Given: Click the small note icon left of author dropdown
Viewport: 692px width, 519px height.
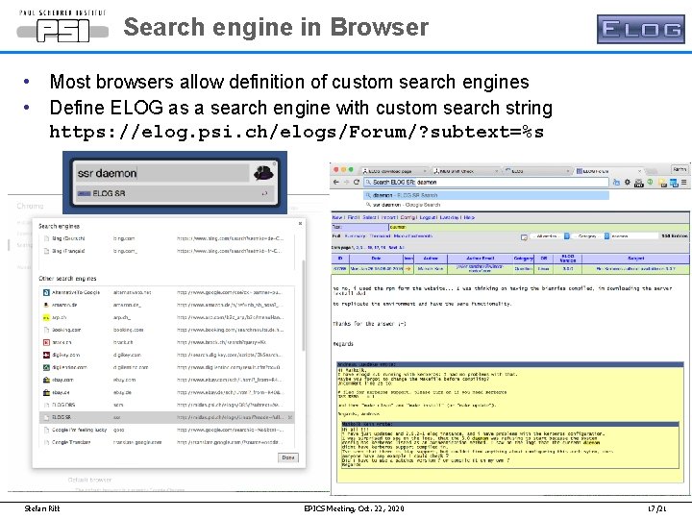Looking at the screenshot, I should [524, 237].
